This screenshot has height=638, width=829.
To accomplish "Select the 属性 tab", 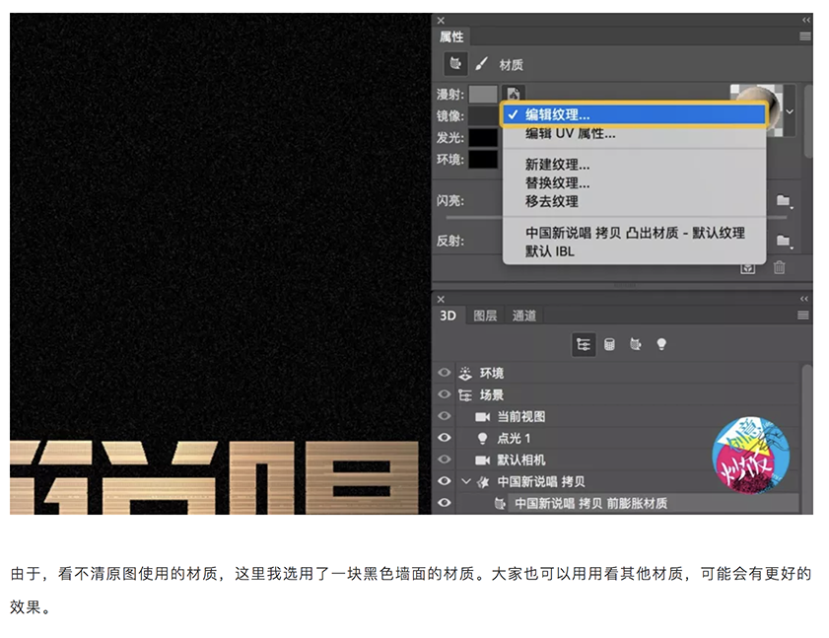I will pyautogui.click(x=451, y=36).
